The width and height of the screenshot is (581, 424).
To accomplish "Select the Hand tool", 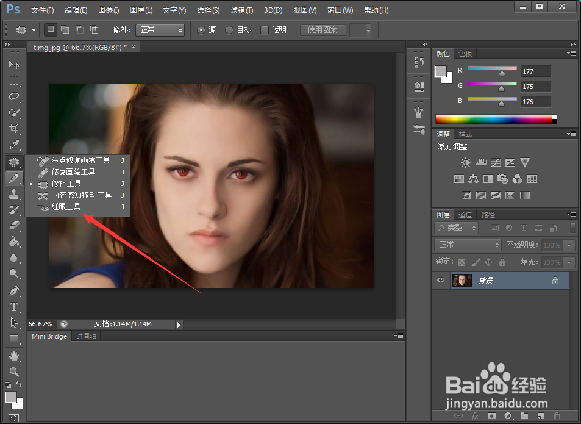I will point(14,356).
